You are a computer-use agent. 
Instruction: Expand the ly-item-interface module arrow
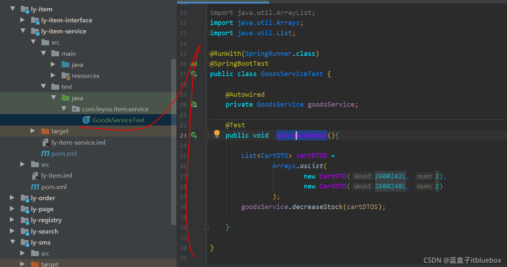(23, 20)
